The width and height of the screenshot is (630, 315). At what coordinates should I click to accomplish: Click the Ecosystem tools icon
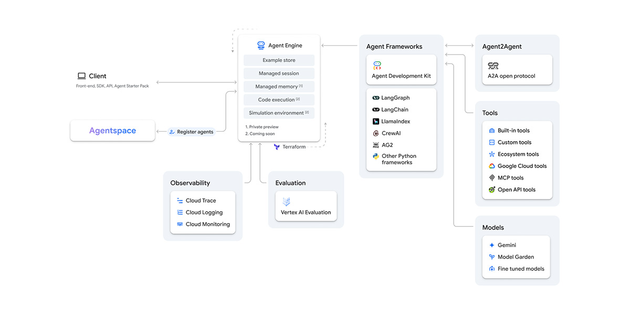(x=492, y=154)
